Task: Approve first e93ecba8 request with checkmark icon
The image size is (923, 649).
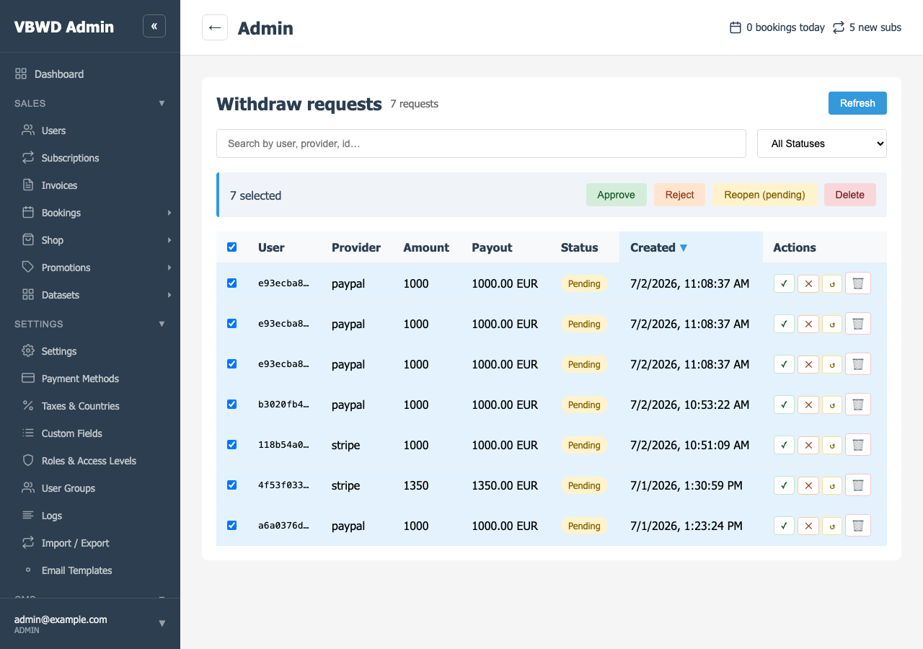Action: (x=784, y=283)
